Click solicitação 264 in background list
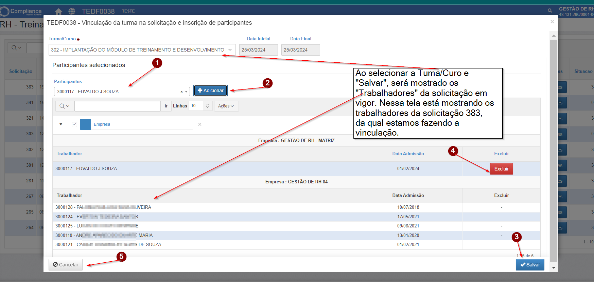The height and width of the screenshot is (282, 594). (30, 227)
